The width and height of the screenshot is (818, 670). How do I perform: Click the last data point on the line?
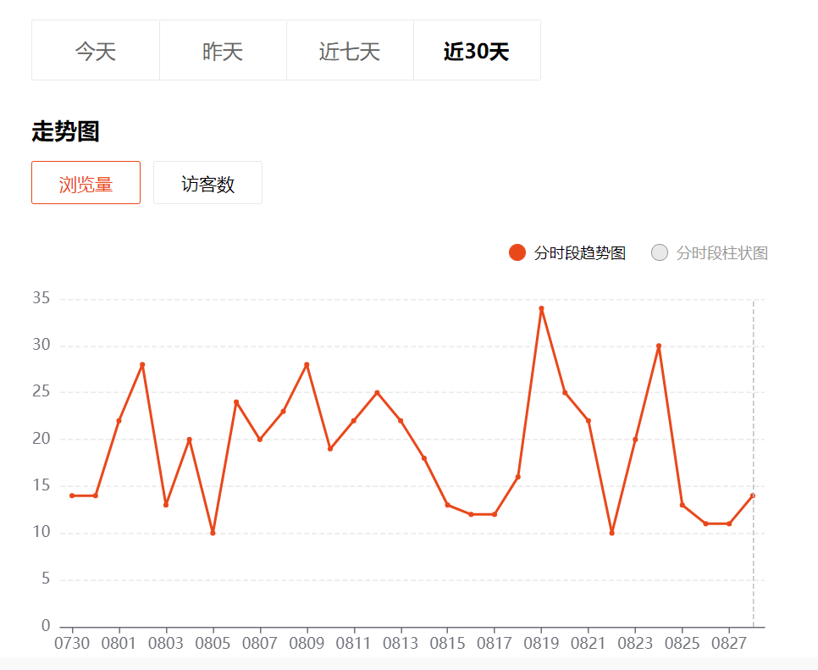[x=752, y=496]
